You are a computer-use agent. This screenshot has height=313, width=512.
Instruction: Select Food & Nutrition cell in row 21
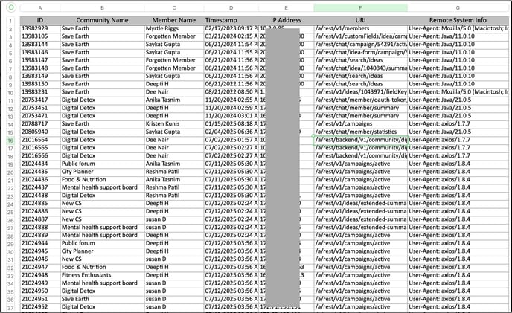102,179
